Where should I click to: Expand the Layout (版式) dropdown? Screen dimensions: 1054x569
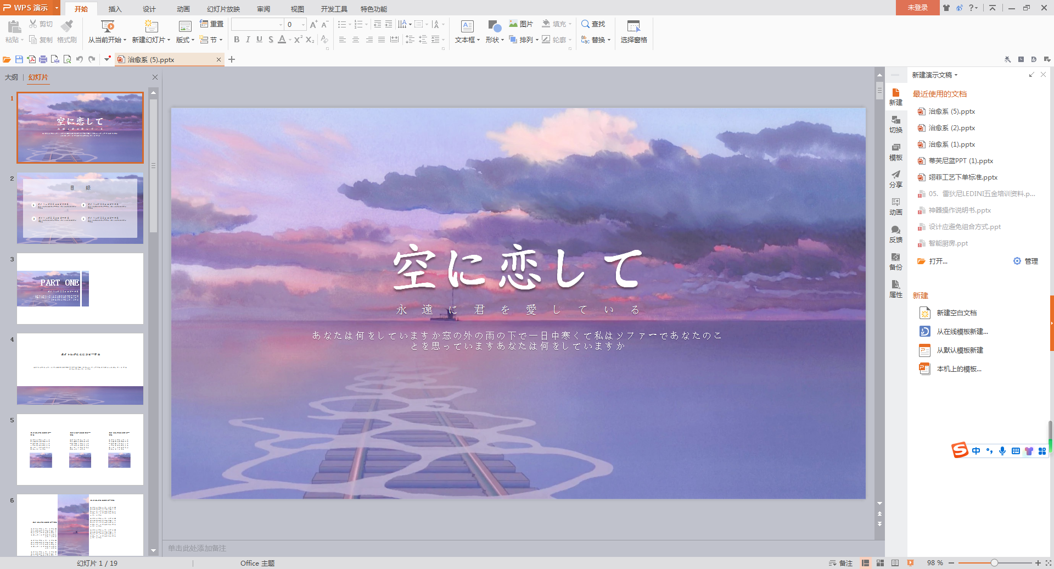(193, 40)
